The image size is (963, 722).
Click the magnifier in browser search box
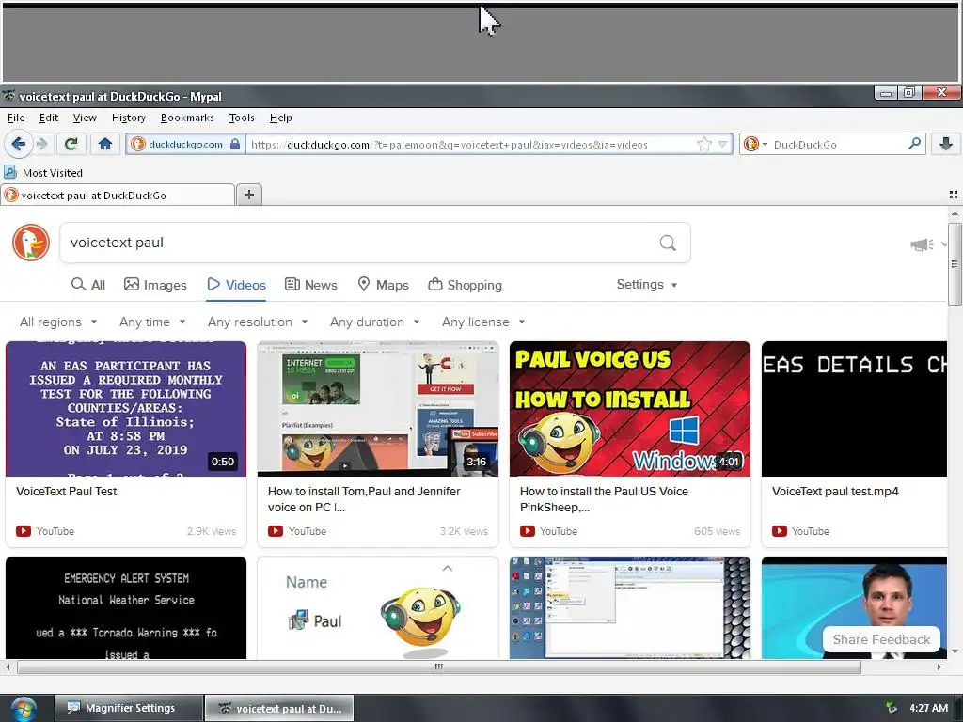coord(914,144)
